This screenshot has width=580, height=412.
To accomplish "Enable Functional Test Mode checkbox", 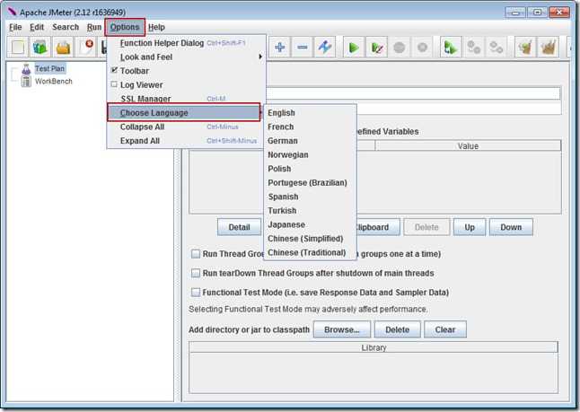I will pos(196,293).
